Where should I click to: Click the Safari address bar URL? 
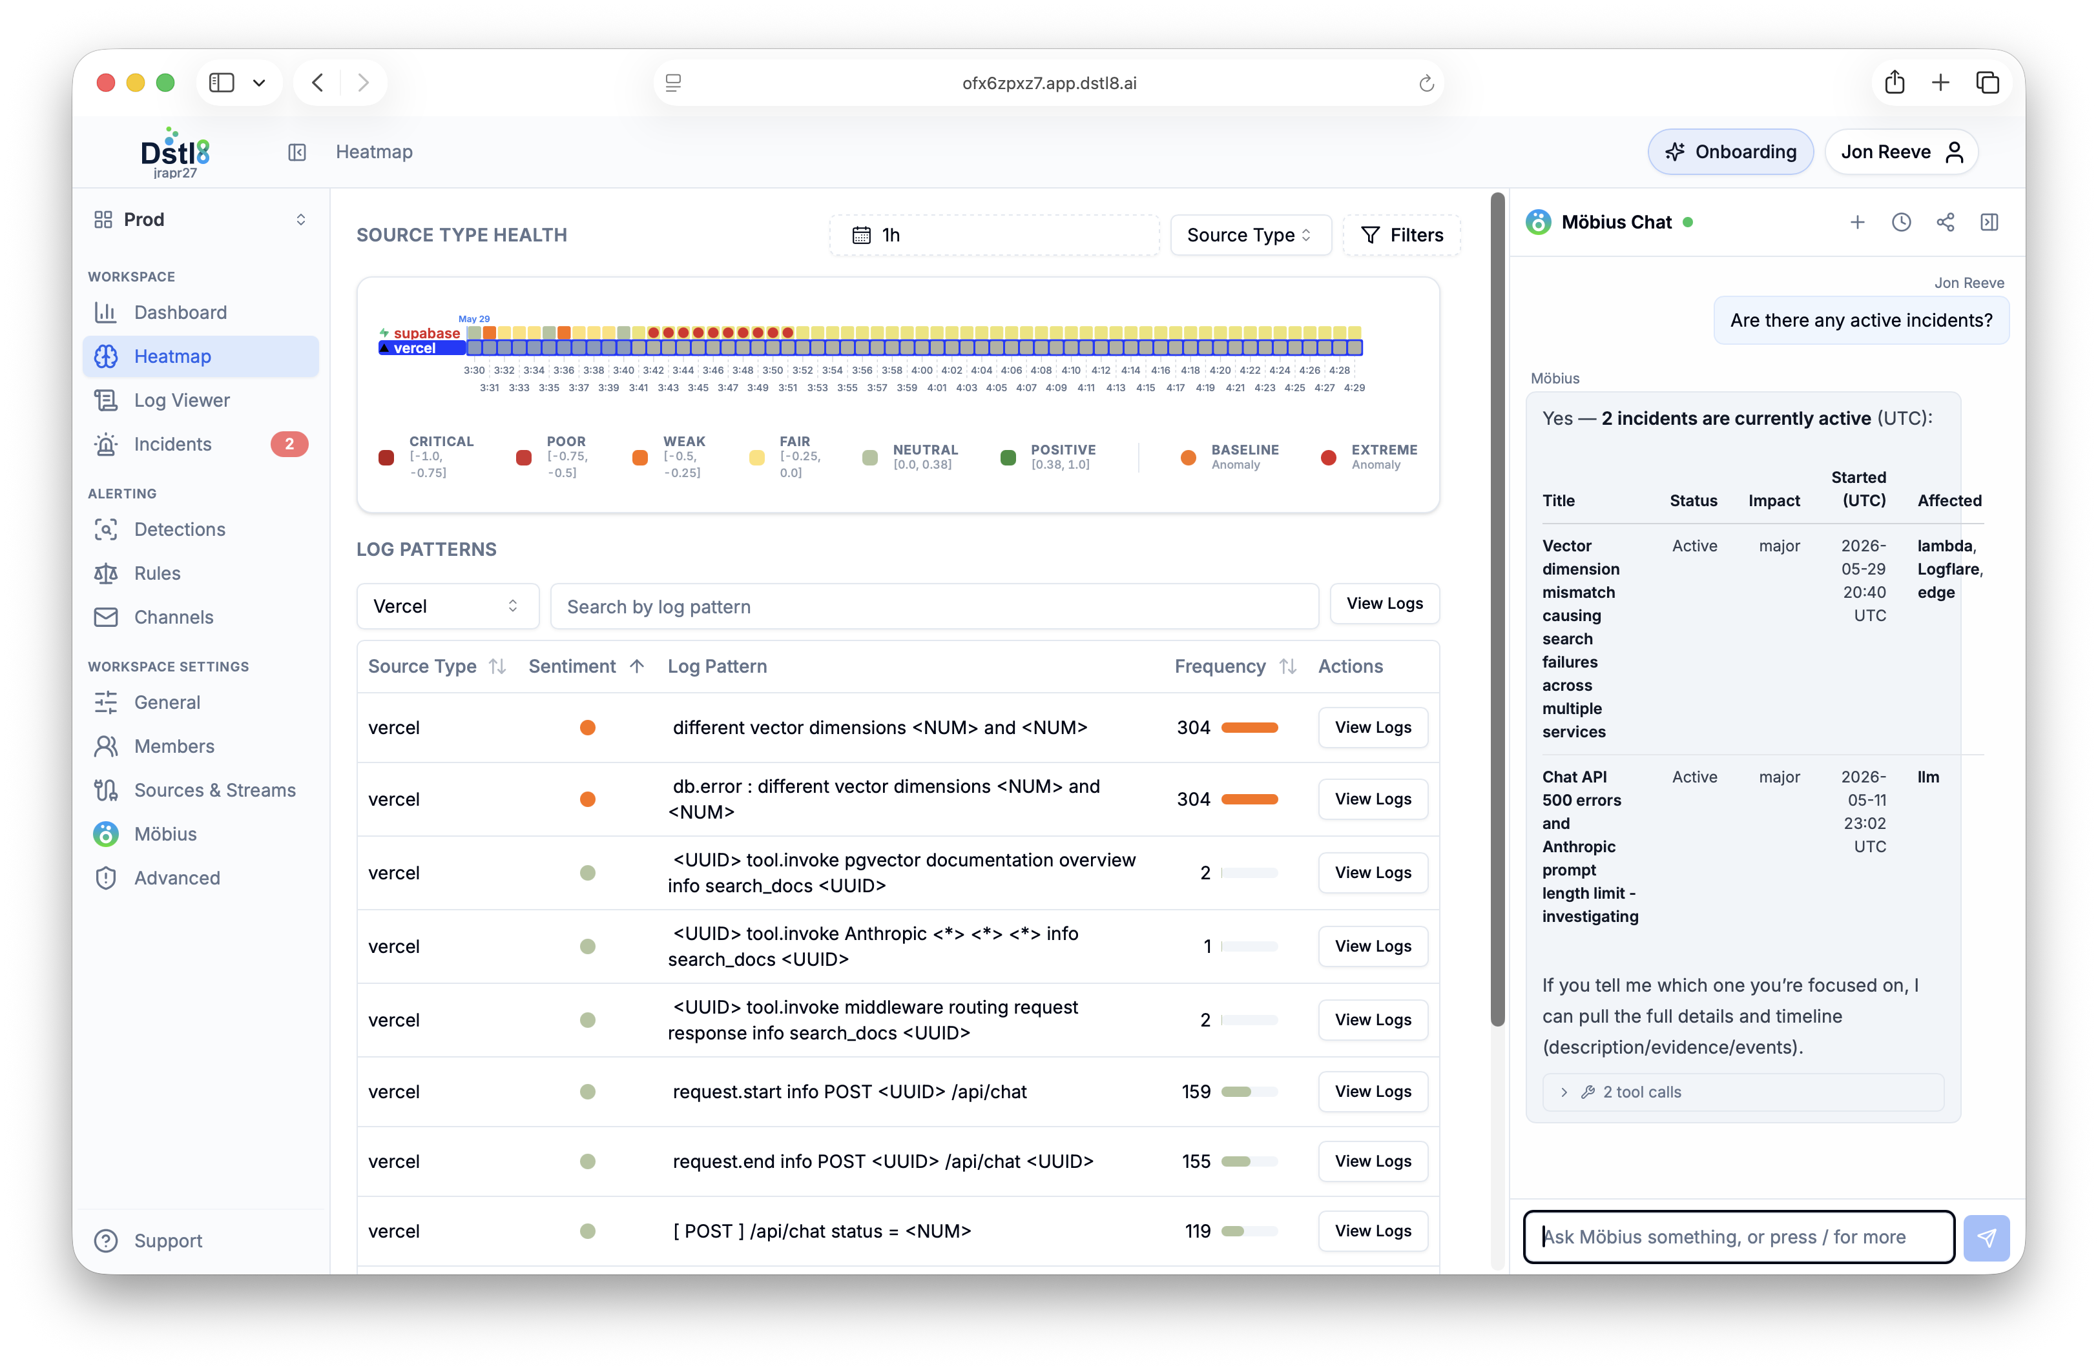point(1049,84)
